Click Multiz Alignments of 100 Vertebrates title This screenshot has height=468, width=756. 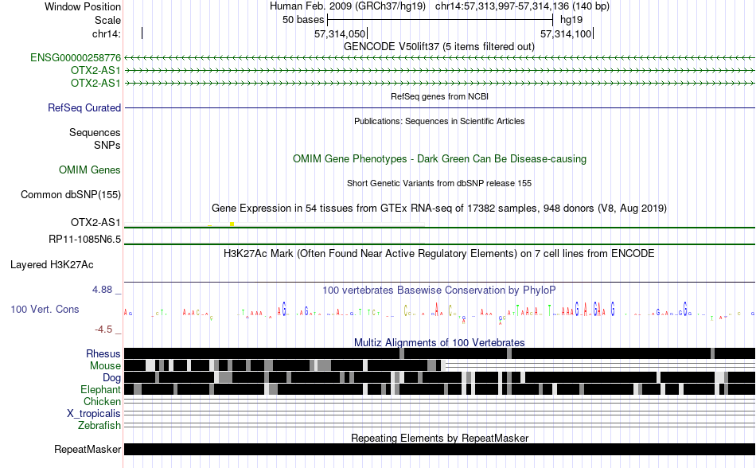(439, 343)
